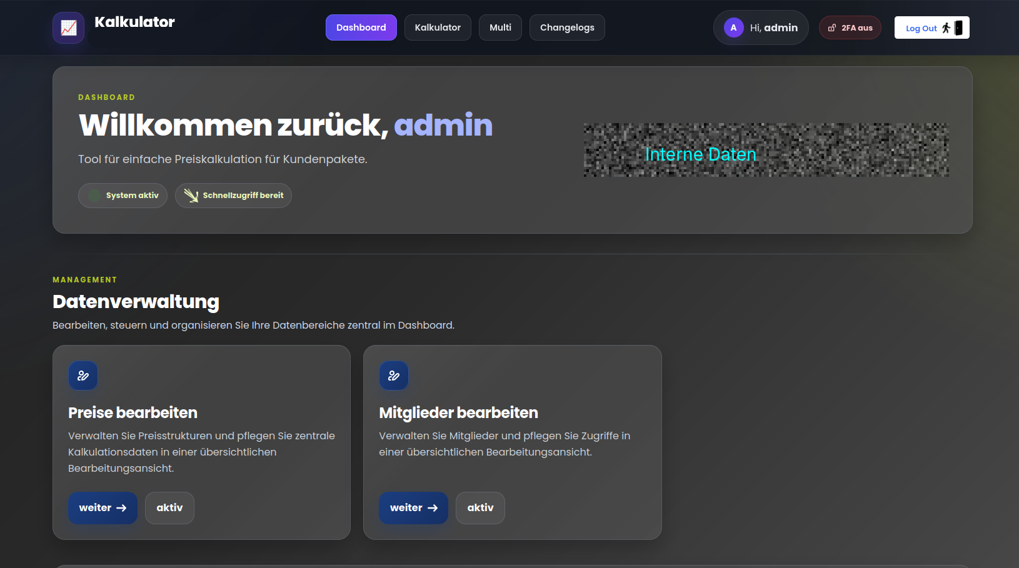Click weiter under Mitglieder bearbeiten
This screenshot has width=1019, height=568.
(413, 508)
